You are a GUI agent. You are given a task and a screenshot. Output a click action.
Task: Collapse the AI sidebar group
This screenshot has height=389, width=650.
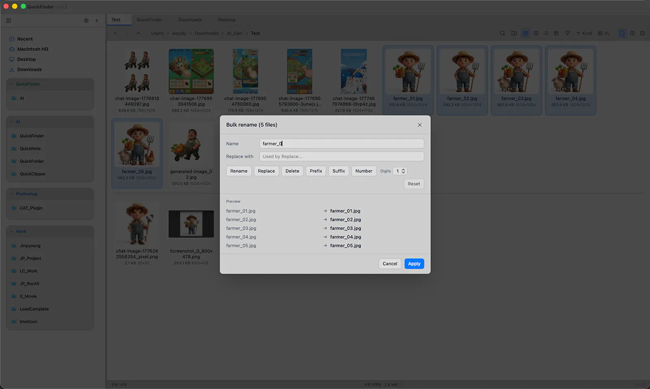click(11, 122)
